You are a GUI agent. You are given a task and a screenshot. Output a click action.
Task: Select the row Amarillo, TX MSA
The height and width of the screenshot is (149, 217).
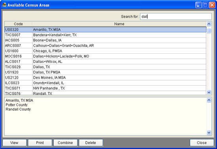(x=105, y=30)
